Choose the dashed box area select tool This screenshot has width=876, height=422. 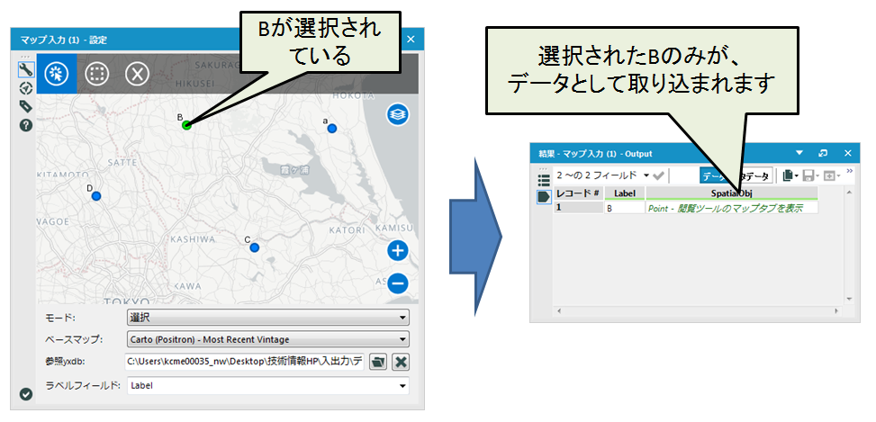tap(97, 74)
